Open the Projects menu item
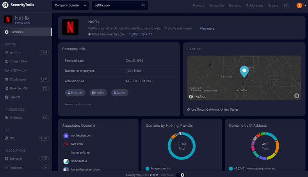Image resolution: width=308 pixels, height=177 pixels. [198, 5]
